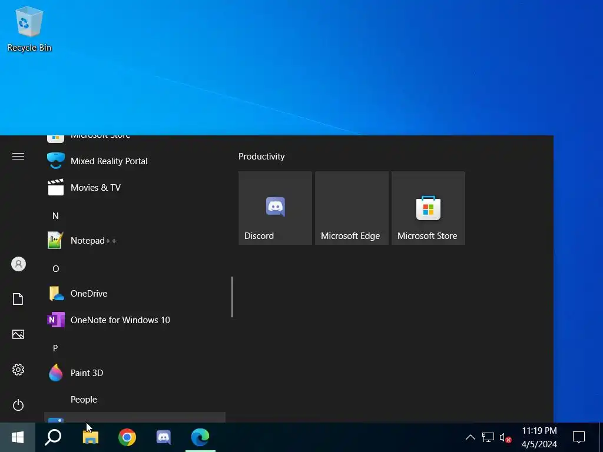The height and width of the screenshot is (452, 603).
Task: Launch Notepad++ icon in app list
Action: tap(55, 240)
